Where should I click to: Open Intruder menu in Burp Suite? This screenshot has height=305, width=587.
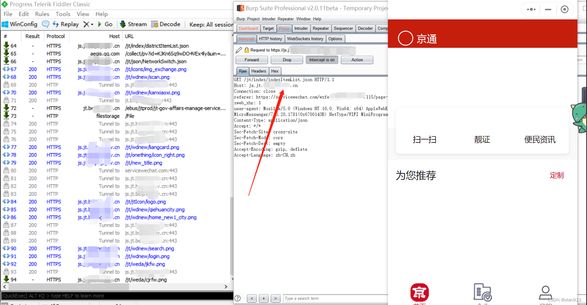[x=269, y=19]
